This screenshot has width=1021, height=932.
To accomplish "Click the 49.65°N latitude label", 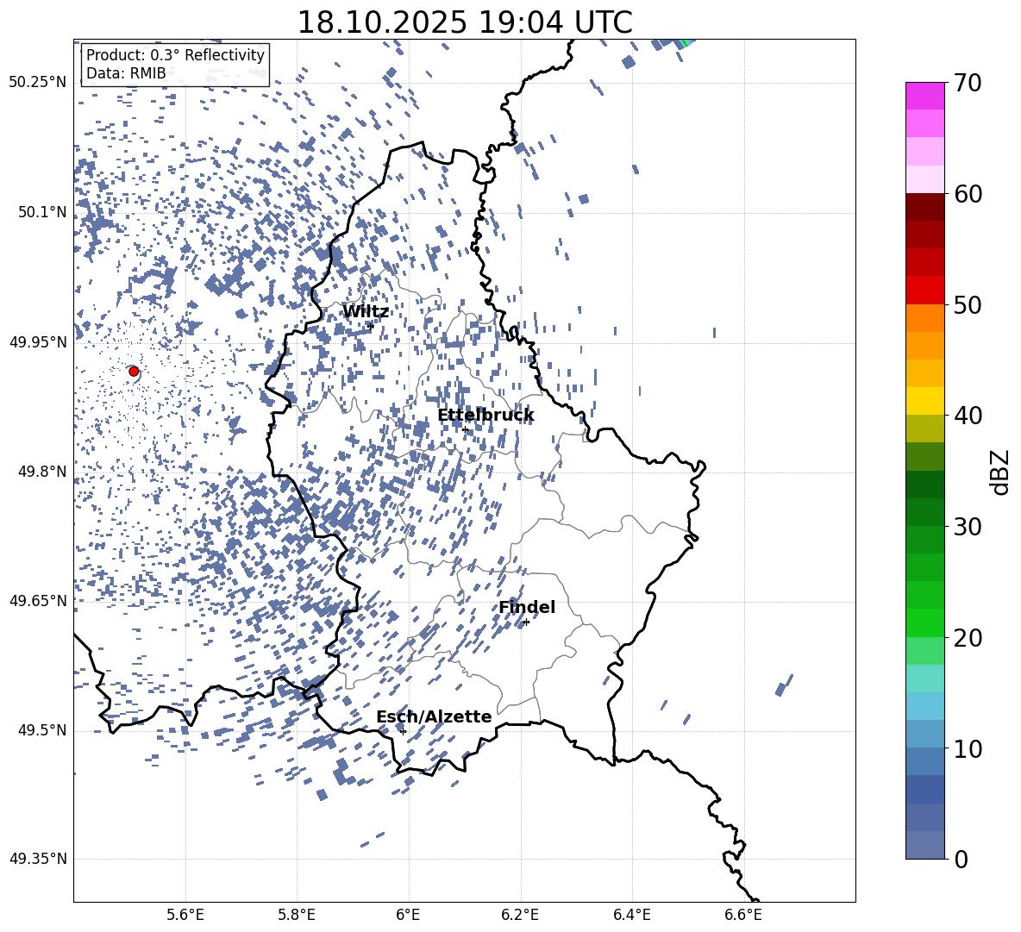I will [38, 601].
